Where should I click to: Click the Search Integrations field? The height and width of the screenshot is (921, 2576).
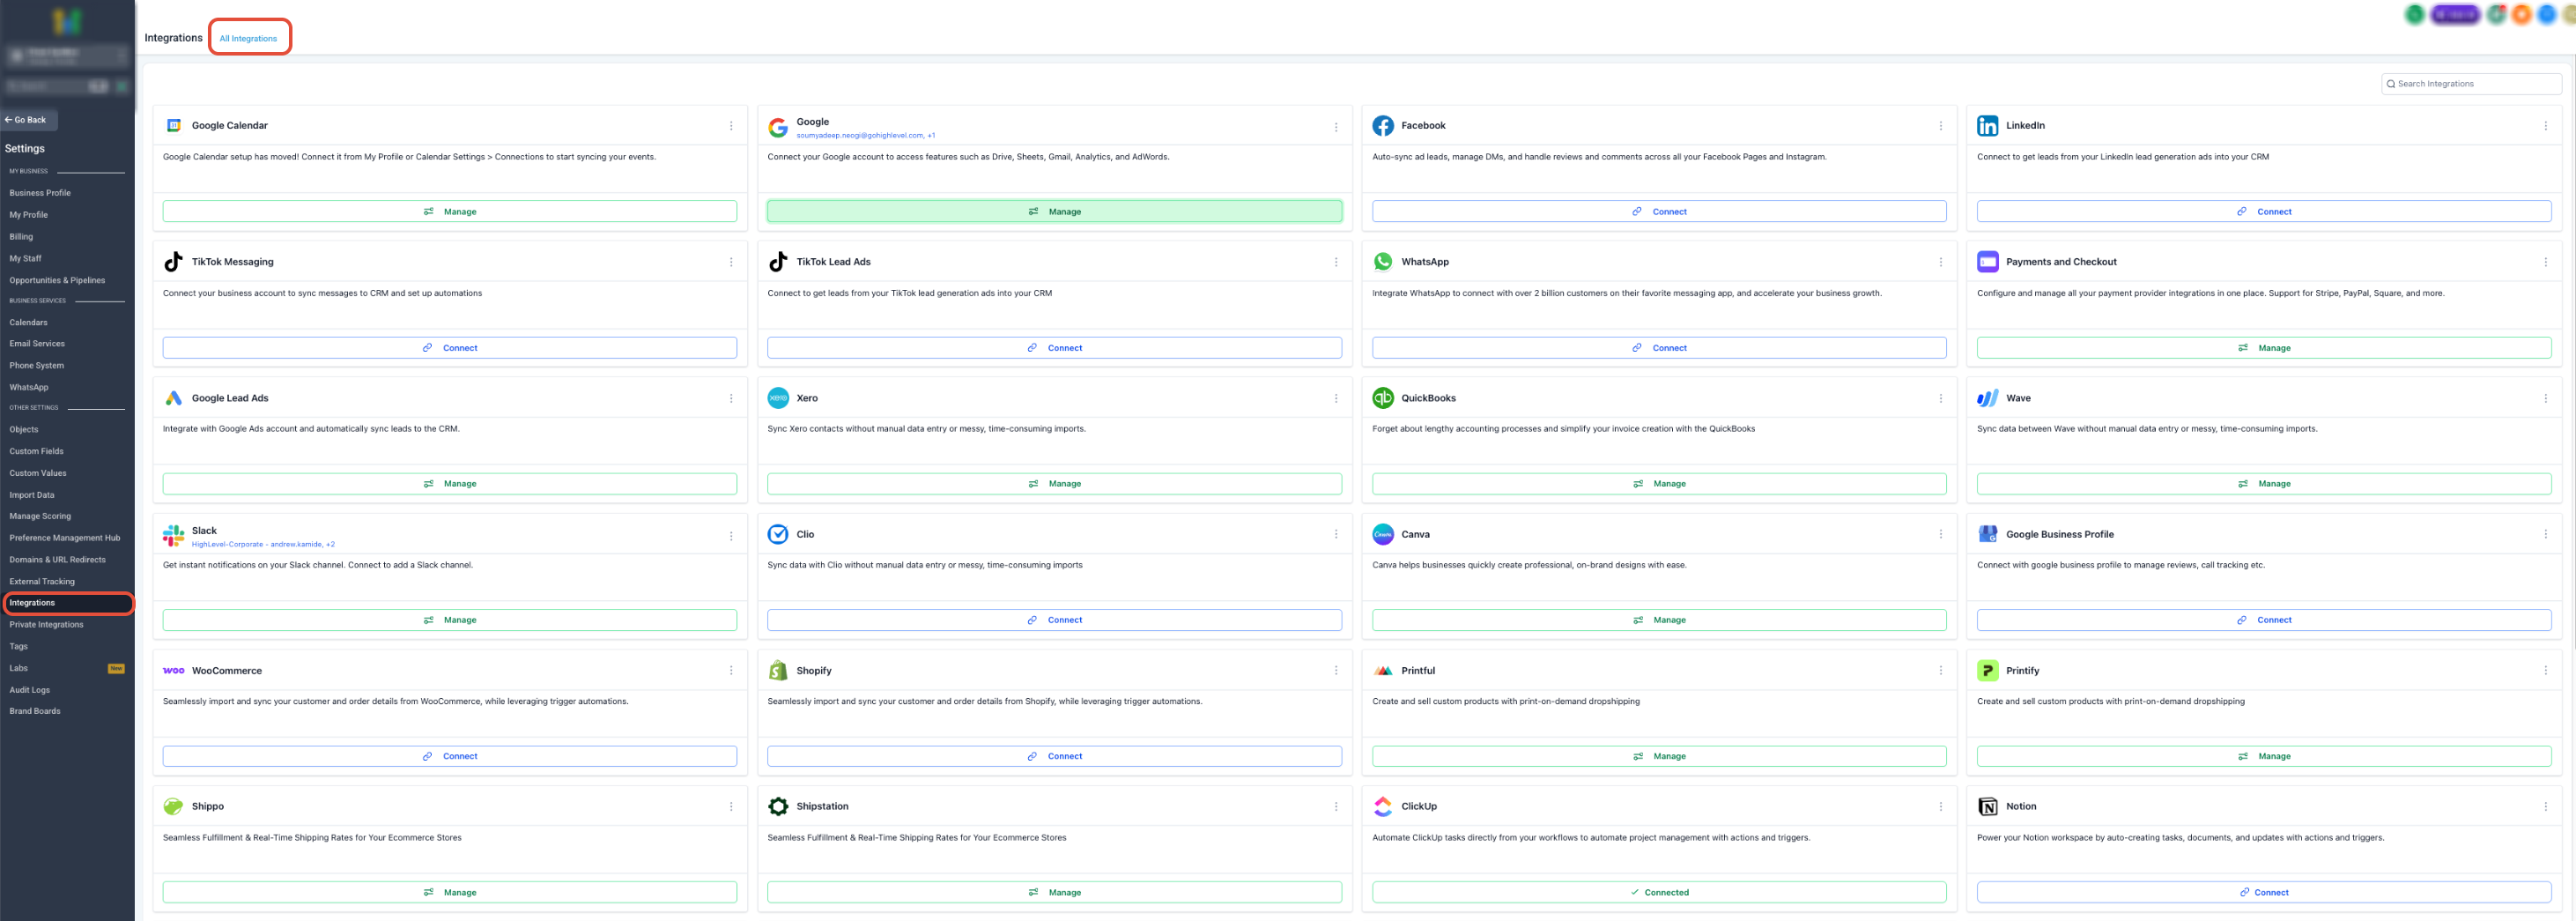[x=2471, y=84]
